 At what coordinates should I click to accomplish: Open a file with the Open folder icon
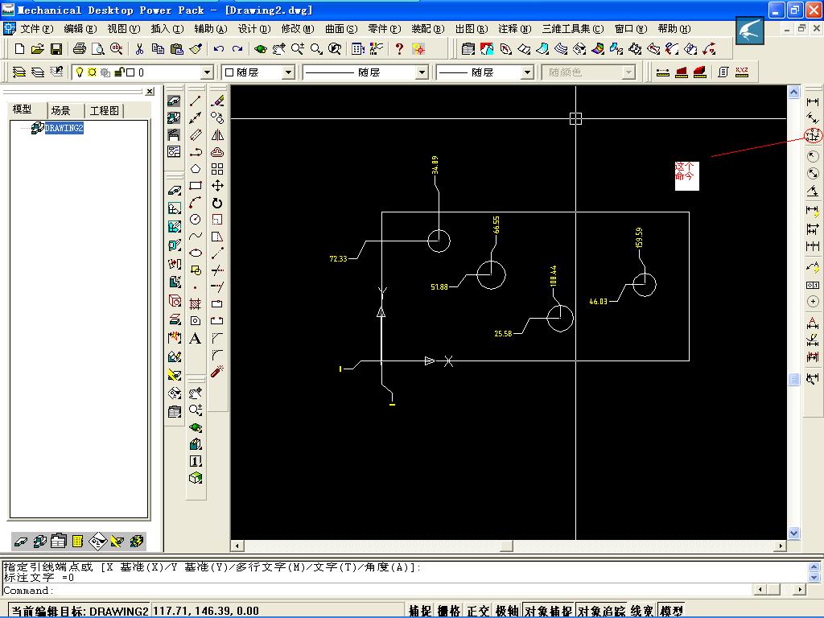coord(37,49)
